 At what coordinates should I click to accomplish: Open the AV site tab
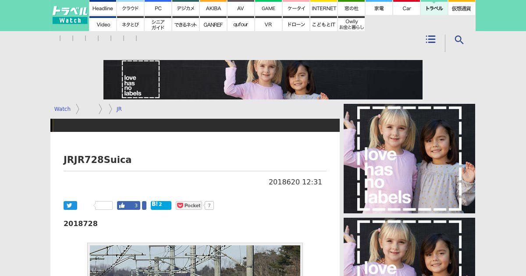[x=241, y=8]
